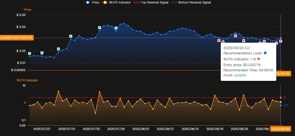Click the '$ 0.00402' price axis label

18,70
